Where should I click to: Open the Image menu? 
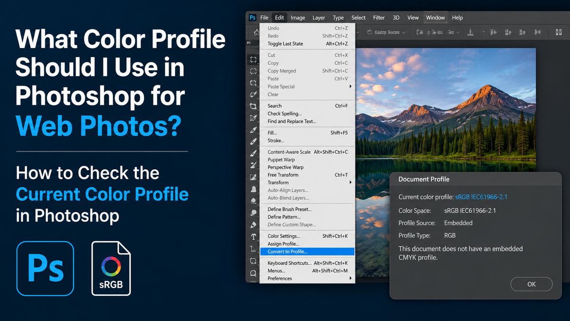[298, 18]
